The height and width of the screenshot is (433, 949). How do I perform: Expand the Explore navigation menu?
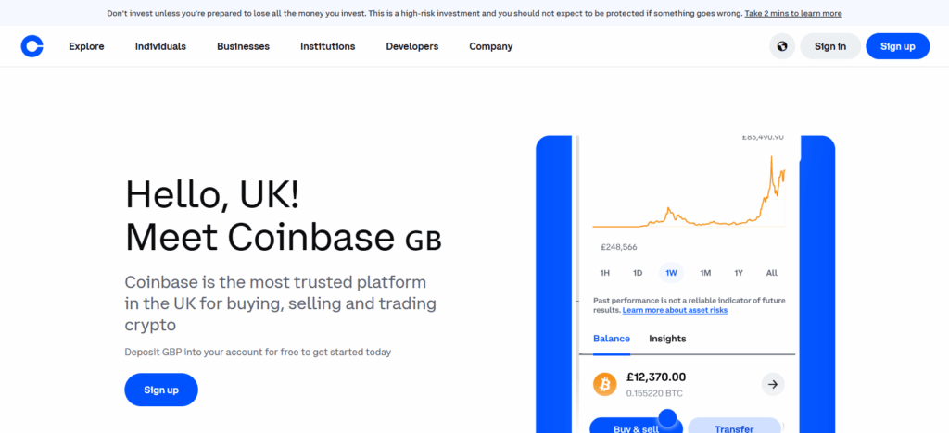tap(86, 46)
